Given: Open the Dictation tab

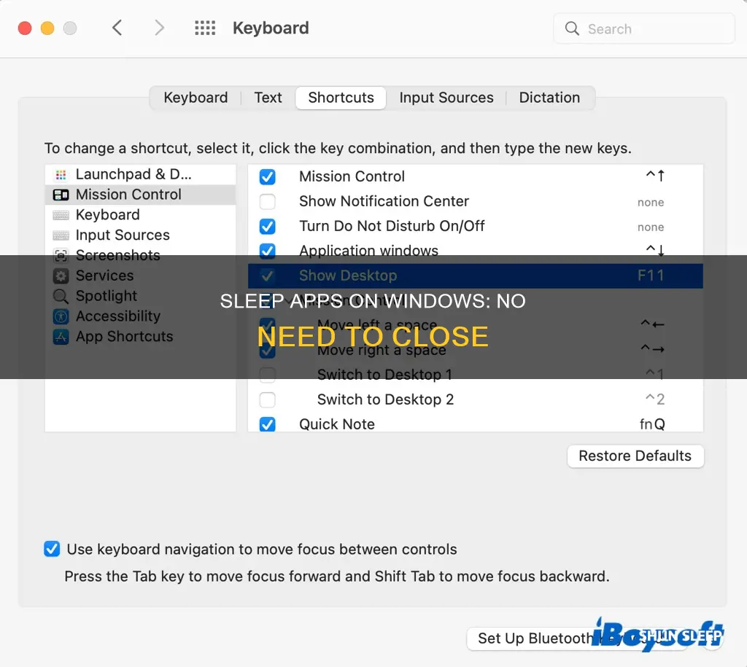Looking at the screenshot, I should (549, 98).
